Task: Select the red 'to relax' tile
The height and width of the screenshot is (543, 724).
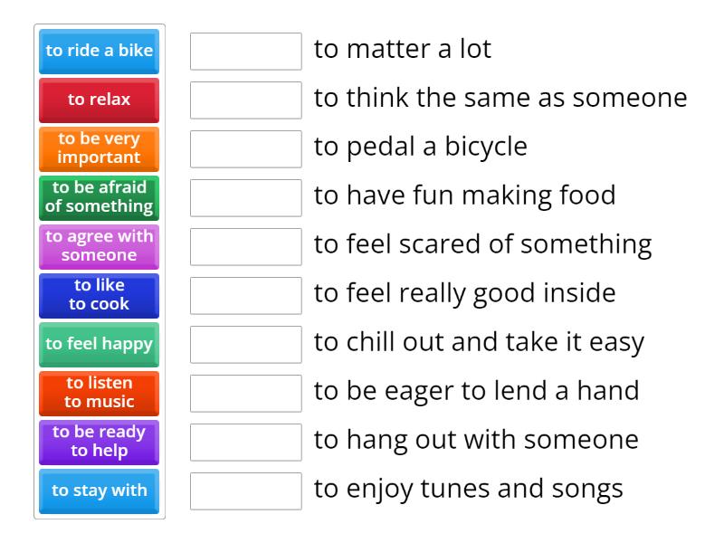Action: (x=100, y=100)
